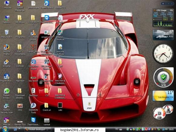The width and height of the screenshot is (176, 132).
Task: Select the WR_Starter - Shortcut icon
Action: pyautogui.click(x=47, y=64)
